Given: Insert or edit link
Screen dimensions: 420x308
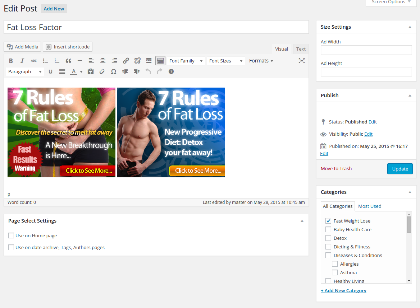Looking at the screenshot, I should click(126, 61).
